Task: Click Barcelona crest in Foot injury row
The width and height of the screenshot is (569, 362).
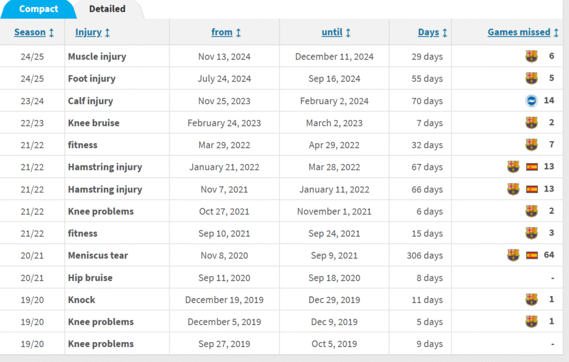Action: tap(531, 78)
